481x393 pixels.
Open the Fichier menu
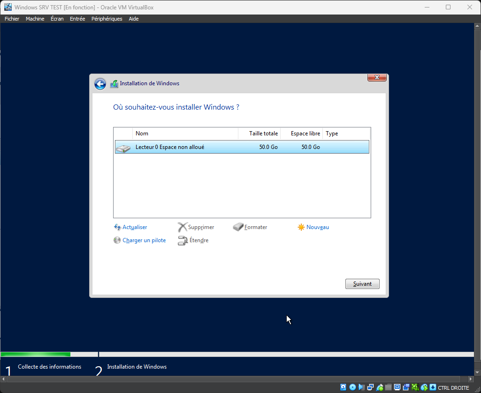[x=12, y=19]
